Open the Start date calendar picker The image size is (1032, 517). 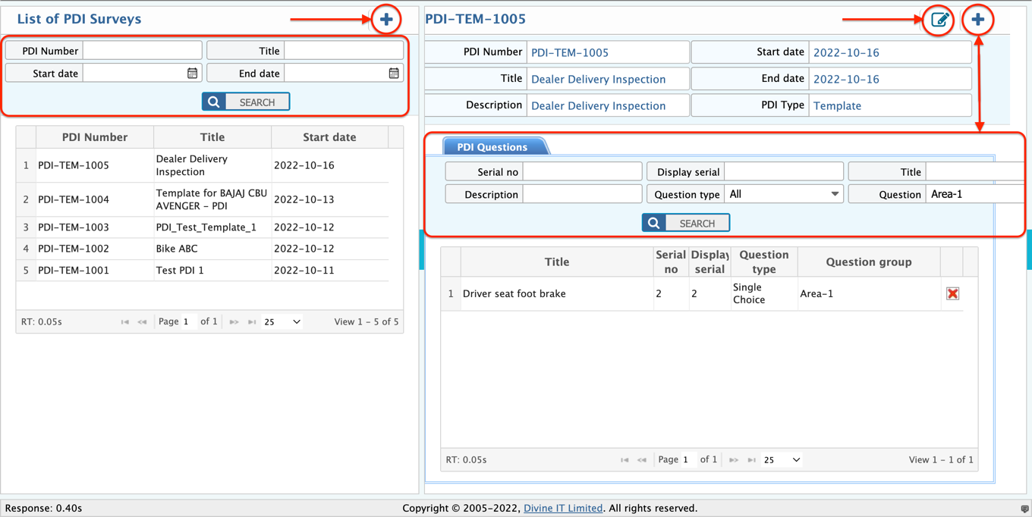[x=192, y=74]
